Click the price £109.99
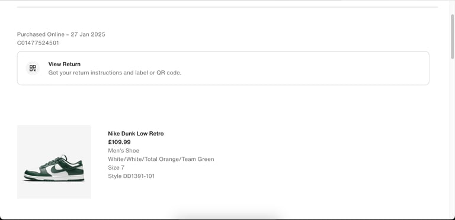Image resolution: width=455 pixels, height=220 pixels. pos(119,142)
